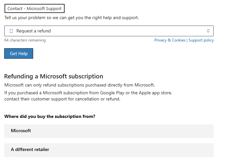Click the word refund inside the problem field
Image resolution: width=238 pixels, height=162 pixels.
(44, 31)
